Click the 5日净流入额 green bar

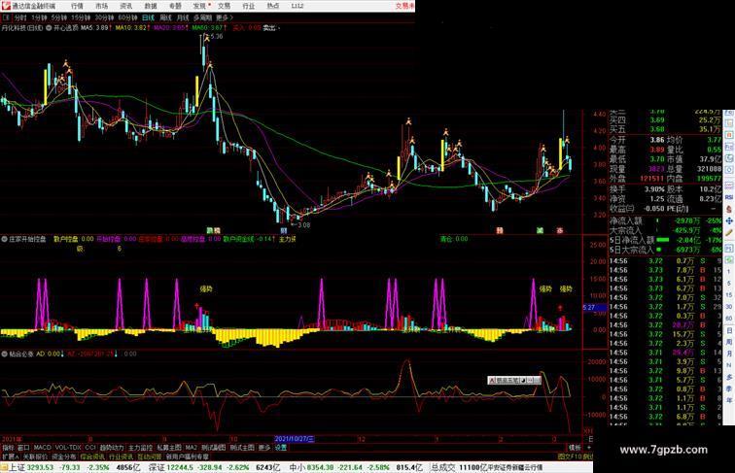(x=662, y=240)
